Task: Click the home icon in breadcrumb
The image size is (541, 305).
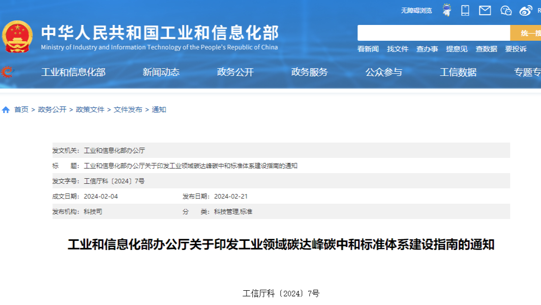Action: 6,110
